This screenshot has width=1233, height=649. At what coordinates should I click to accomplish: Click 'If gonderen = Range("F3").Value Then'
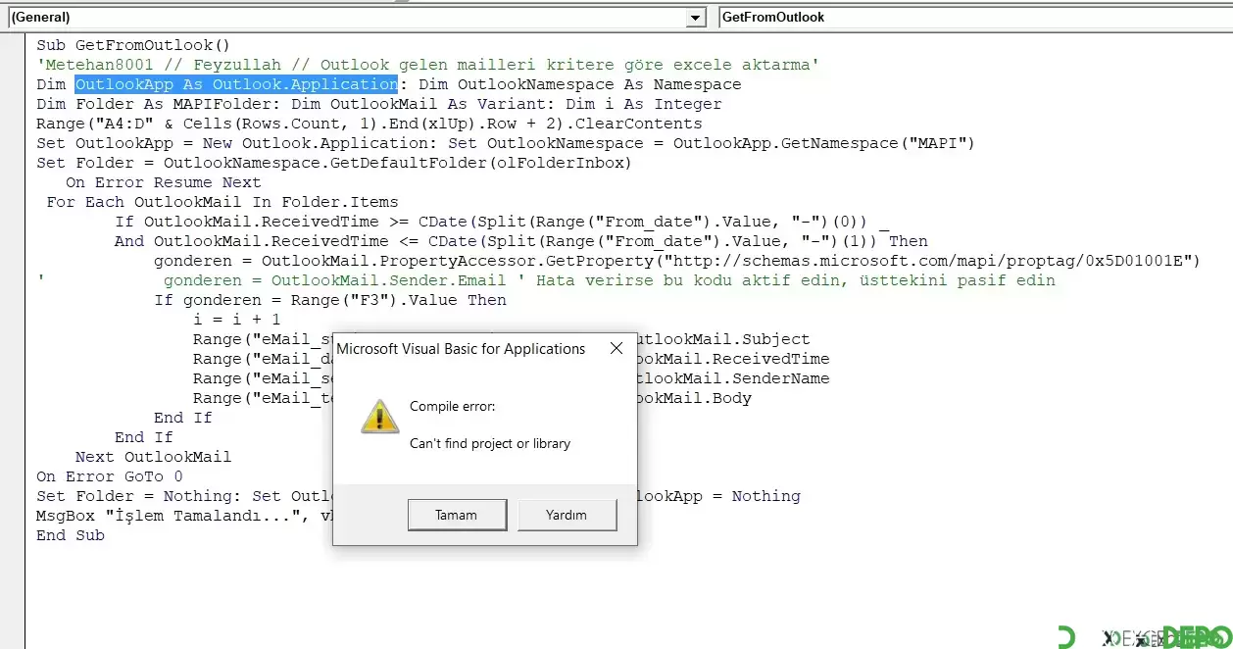330,300
